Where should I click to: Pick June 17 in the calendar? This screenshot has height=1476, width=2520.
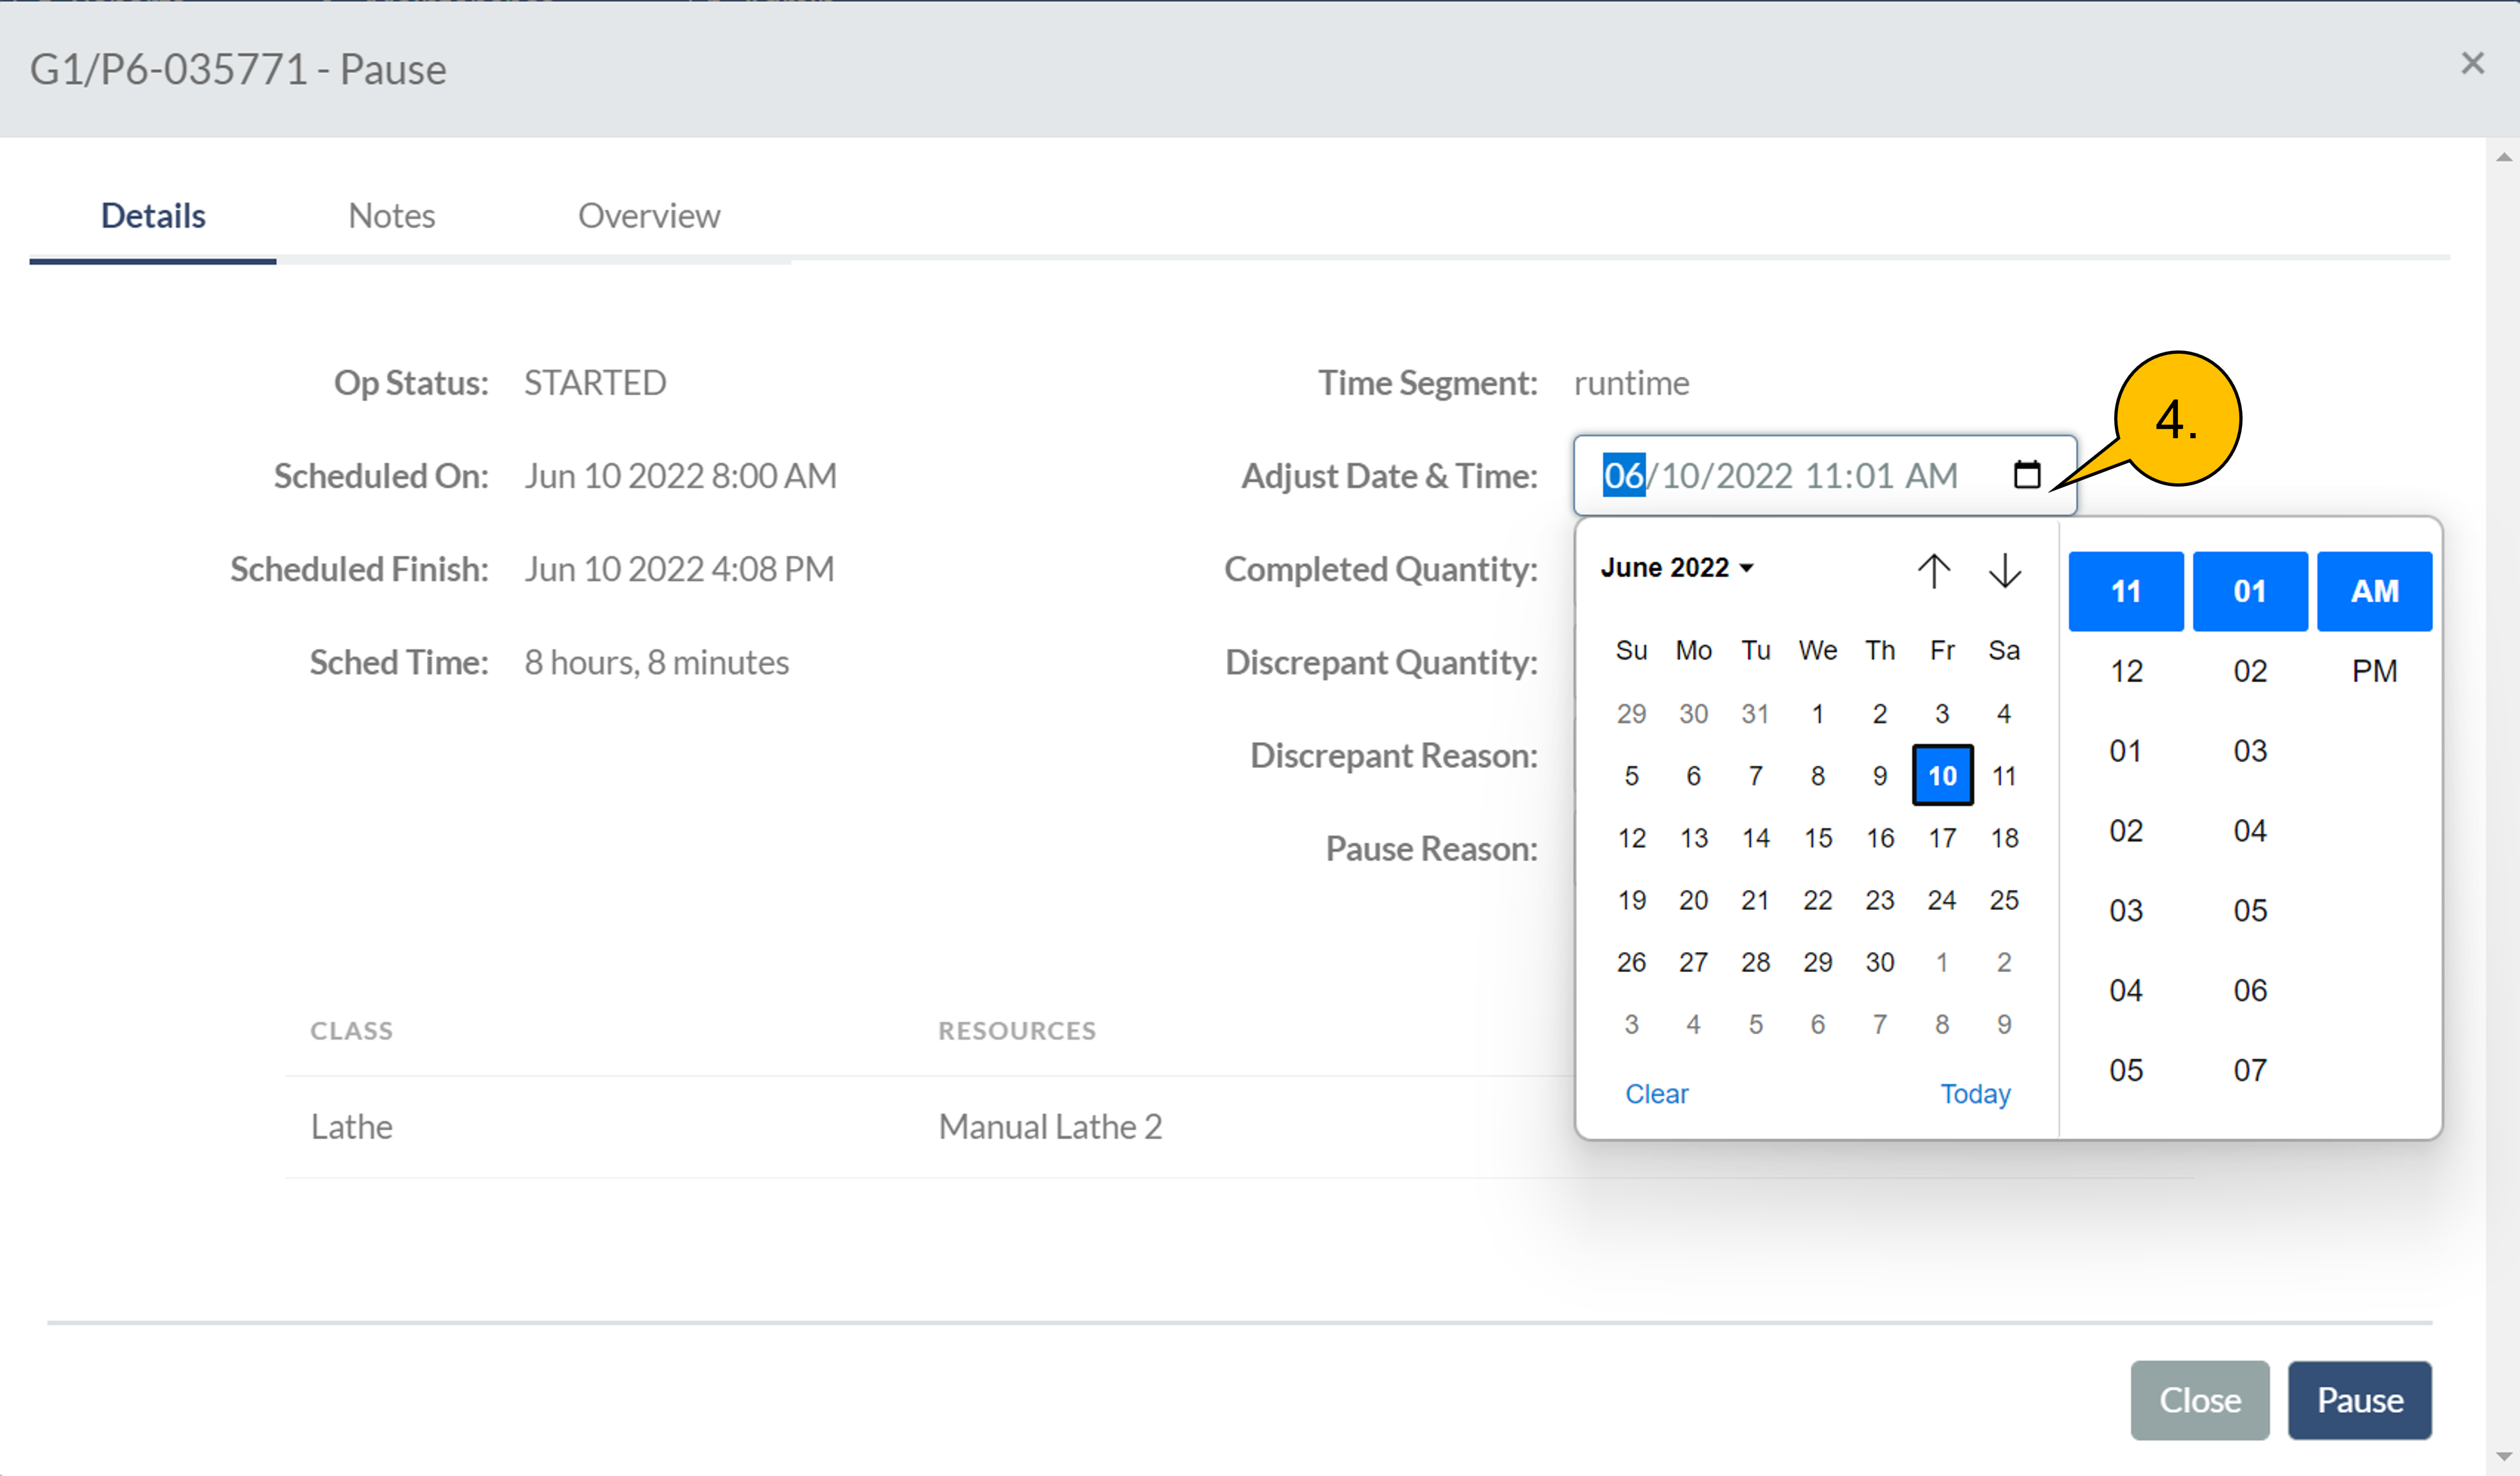(x=1941, y=838)
